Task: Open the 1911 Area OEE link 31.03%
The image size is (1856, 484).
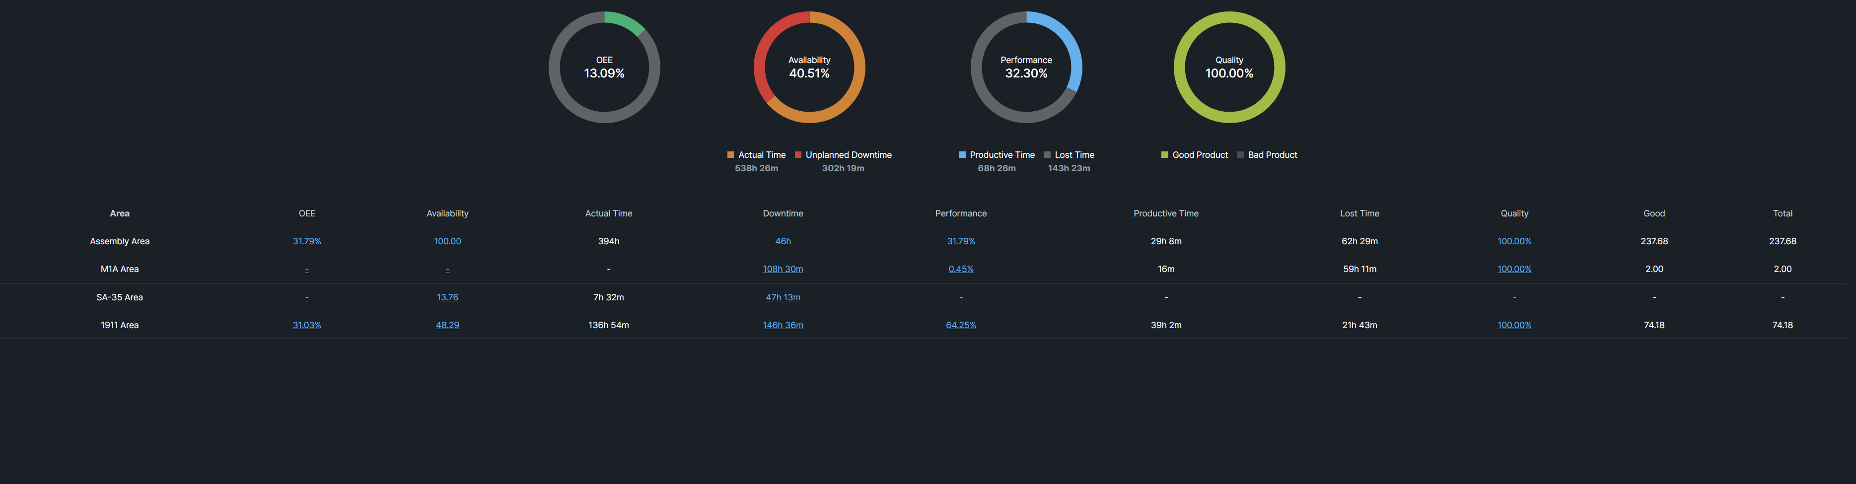Action: 307,325
